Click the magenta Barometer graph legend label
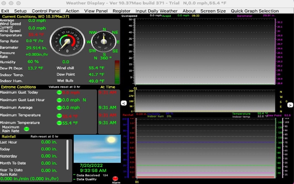The height and width of the screenshot is (184, 294). [x=244, y=16]
